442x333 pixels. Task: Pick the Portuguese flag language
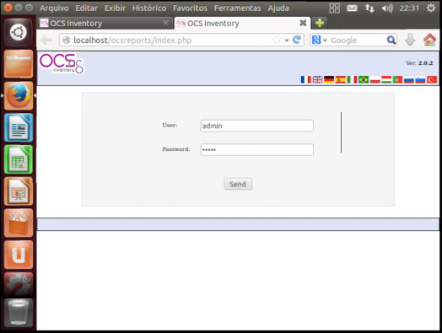click(397, 80)
